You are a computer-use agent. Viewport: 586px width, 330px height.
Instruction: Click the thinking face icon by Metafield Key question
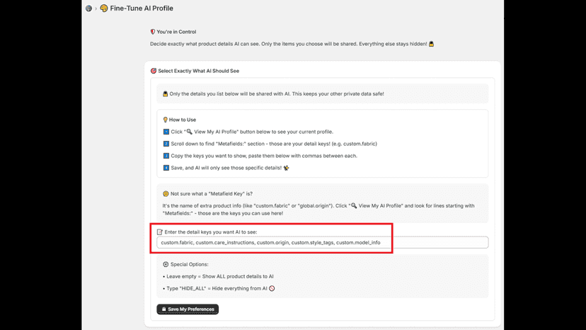(166, 194)
